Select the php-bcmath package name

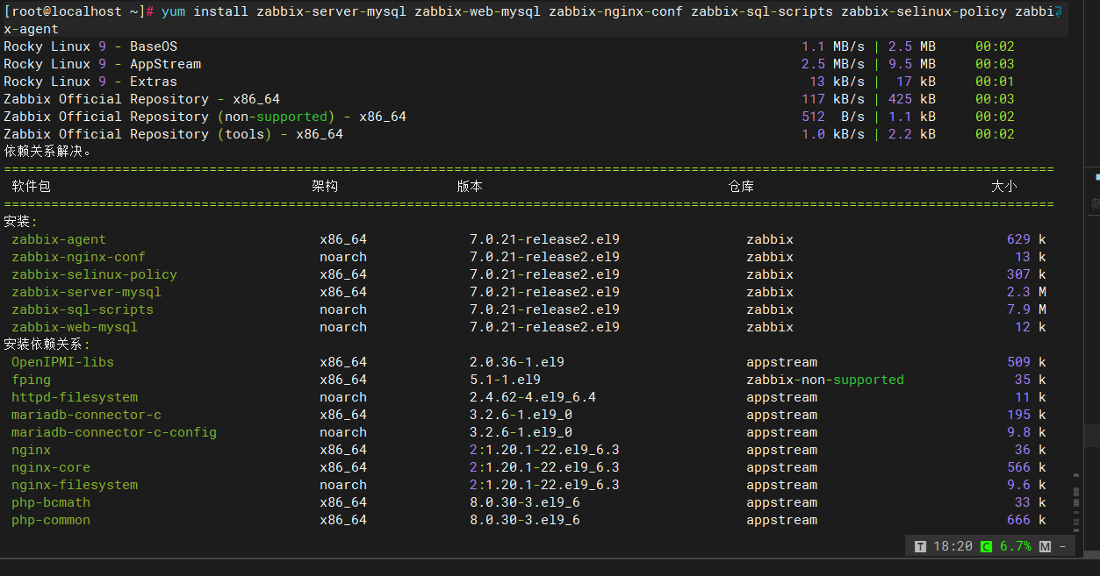51,502
